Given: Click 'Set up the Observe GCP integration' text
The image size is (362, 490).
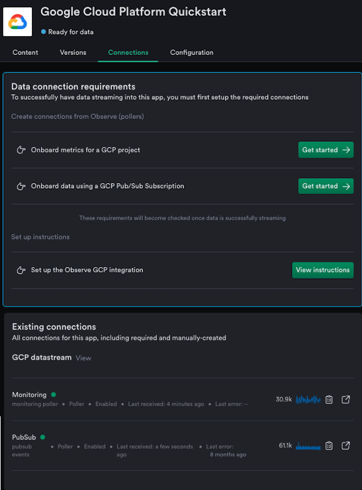Looking at the screenshot, I should pos(87,270).
